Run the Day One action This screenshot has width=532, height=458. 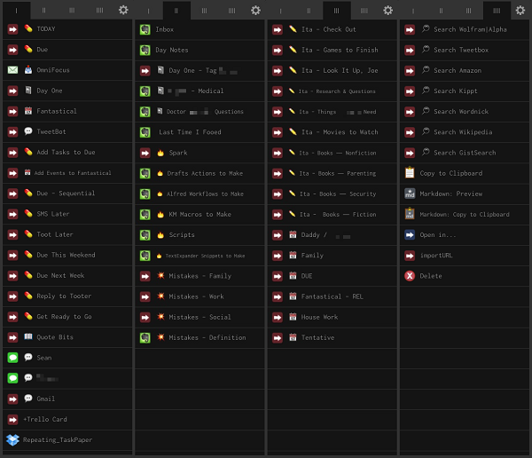click(67, 91)
